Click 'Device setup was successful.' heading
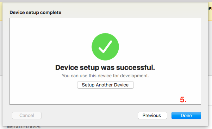This screenshot has height=129, width=212. coord(105,67)
